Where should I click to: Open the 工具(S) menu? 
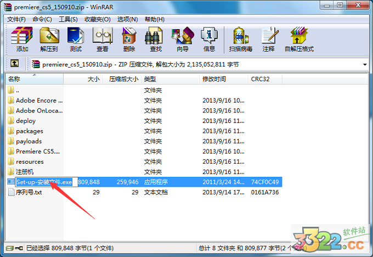click(68, 19)
